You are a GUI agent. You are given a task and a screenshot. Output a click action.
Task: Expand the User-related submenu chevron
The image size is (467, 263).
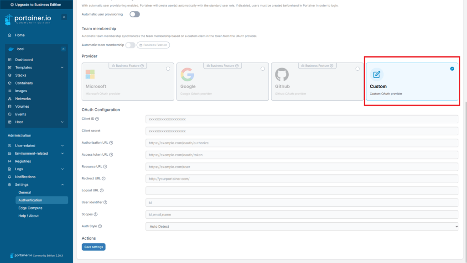click(x=62, y=146)
